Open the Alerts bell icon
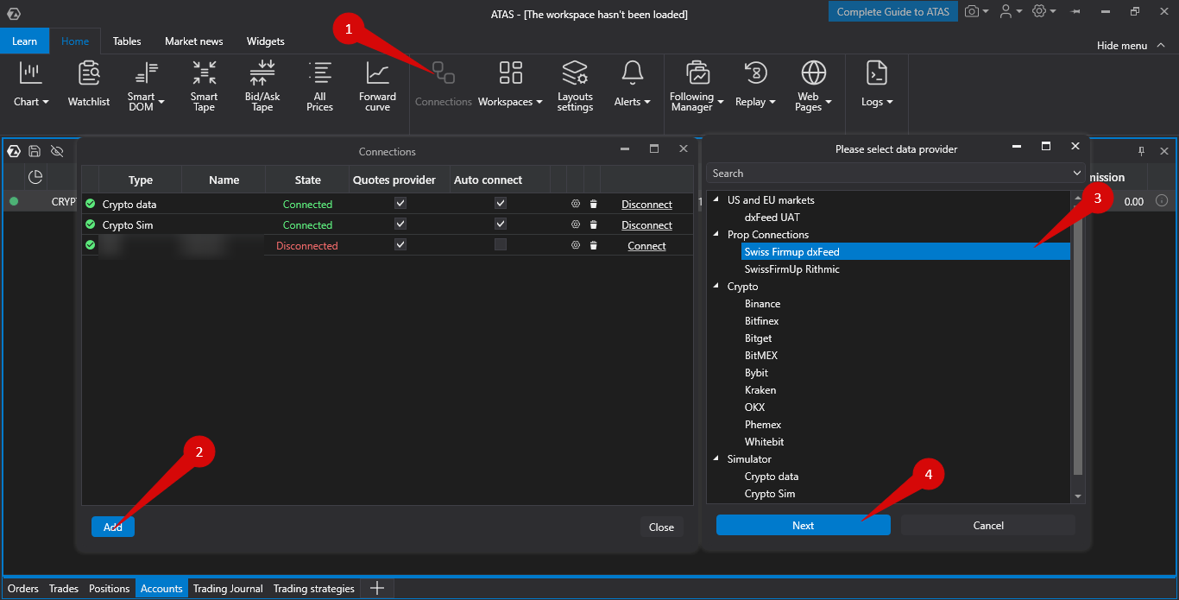This screenshot has width=1179, height=600. click(633, 73)
